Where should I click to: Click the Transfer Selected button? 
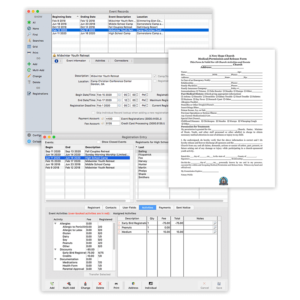point(100,274)
